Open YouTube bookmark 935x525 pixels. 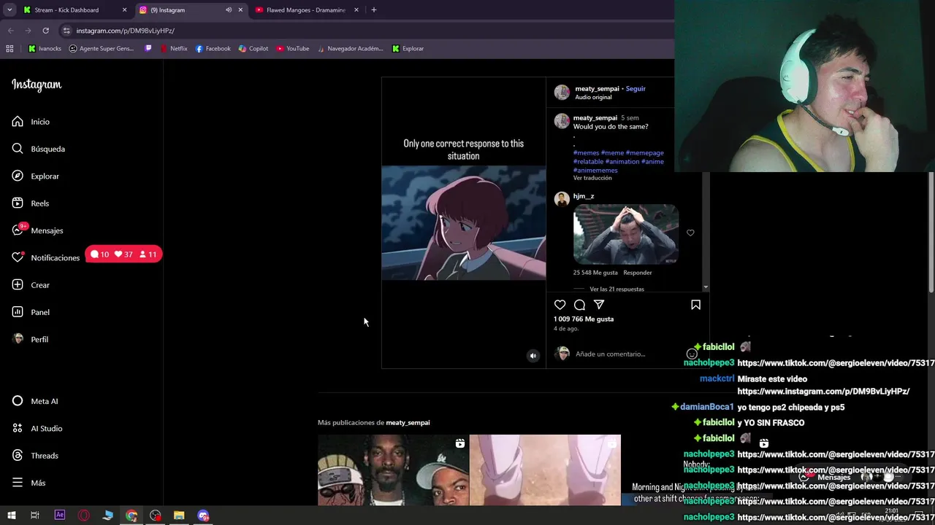tap(292, 49)
